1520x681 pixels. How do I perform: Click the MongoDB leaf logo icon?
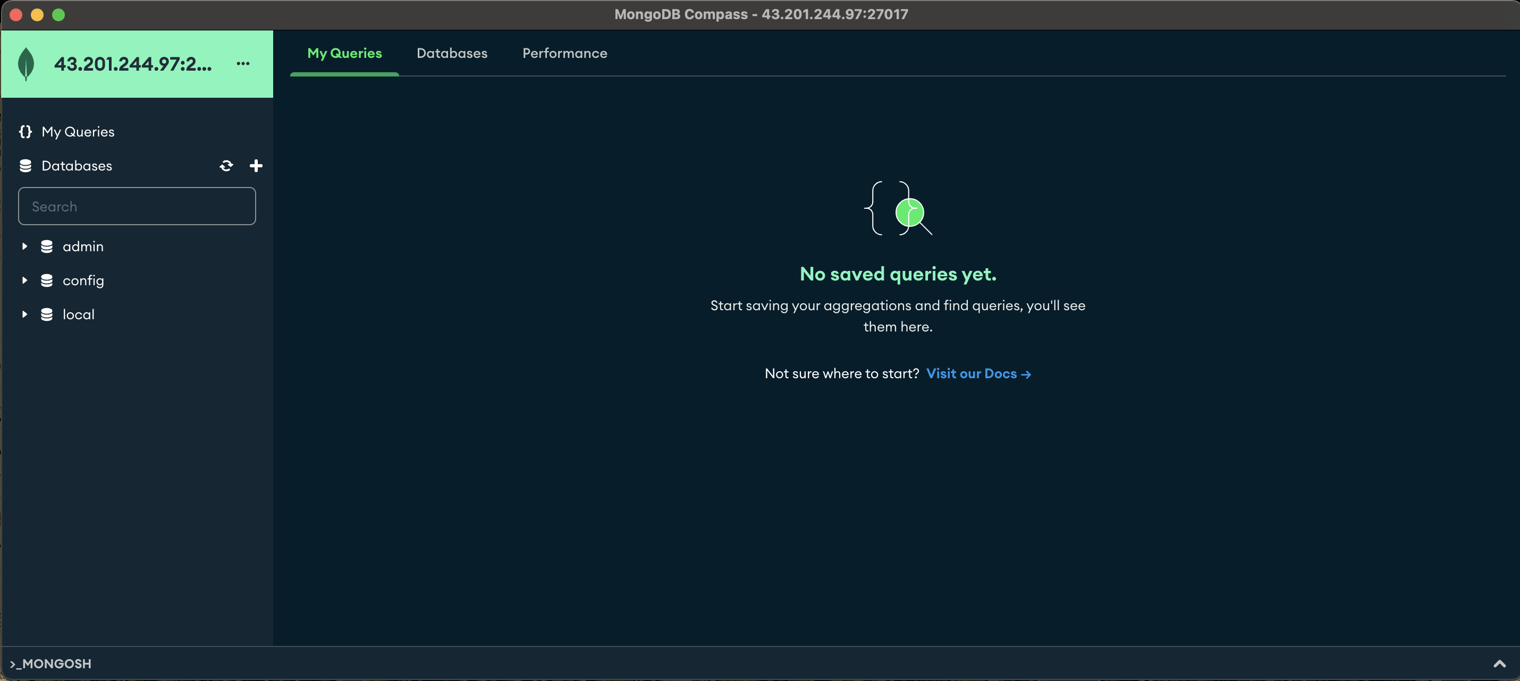(26, 64)
